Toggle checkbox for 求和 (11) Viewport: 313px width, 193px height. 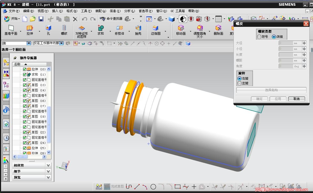[25, 75]
